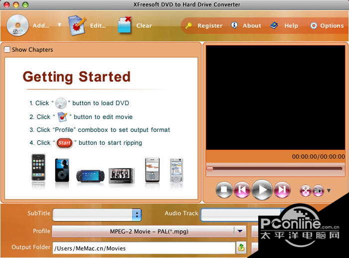Click the portable media player thumbnail
Image resolution: width=349 pixels, height=258 pixels.
tap(122, 176)
